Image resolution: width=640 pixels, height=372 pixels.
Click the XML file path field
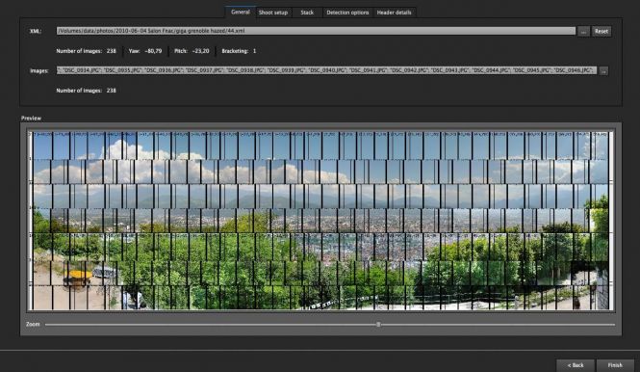[316, 31]
